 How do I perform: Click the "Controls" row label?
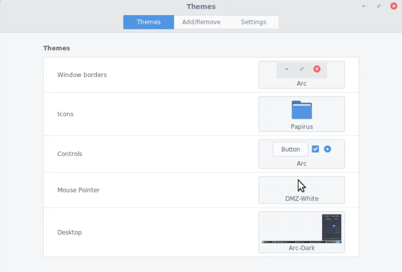(x=70, y=154)
